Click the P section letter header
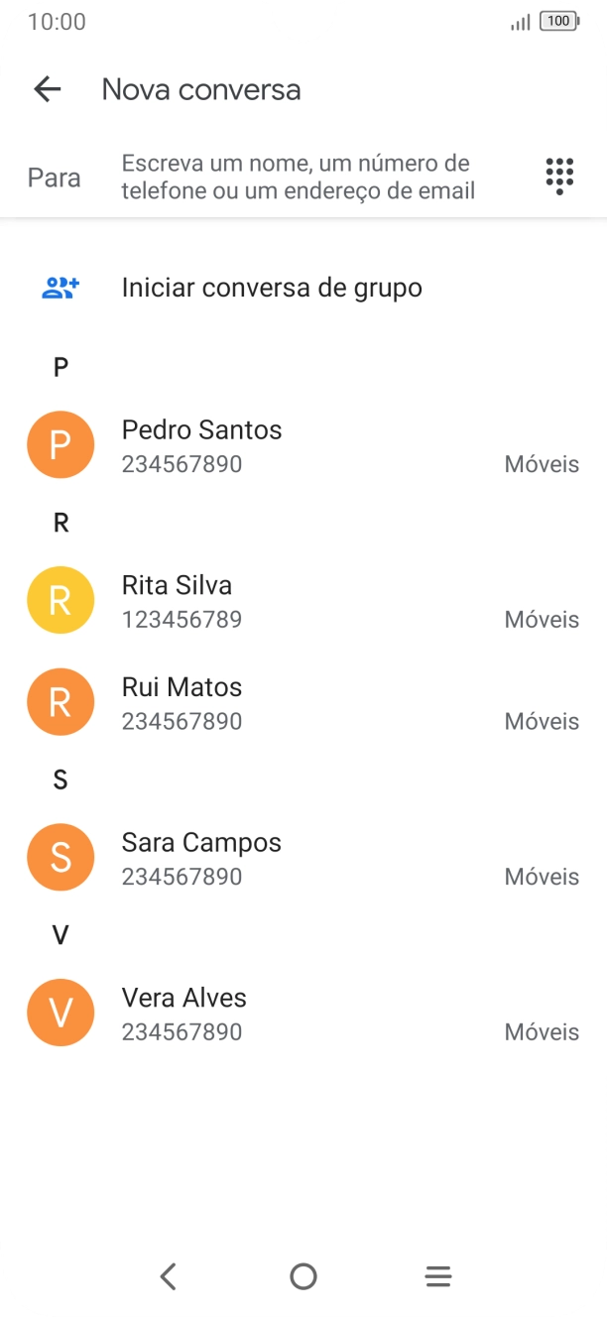The width and height of the screenshot is (607, 1317). coord(61,367)
